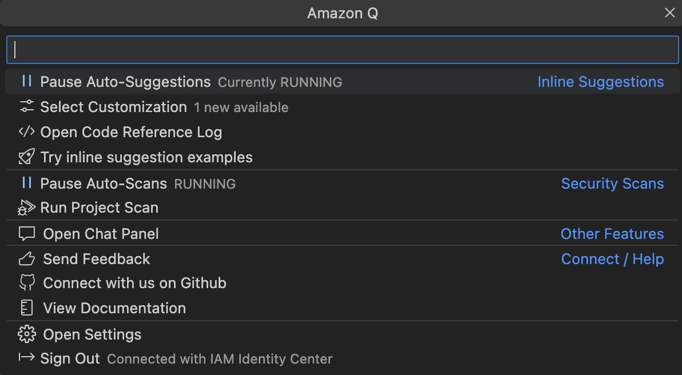
Task: Click the pause icon beside Pause Auto-Suggestions
Action: (x=26, y=81)
